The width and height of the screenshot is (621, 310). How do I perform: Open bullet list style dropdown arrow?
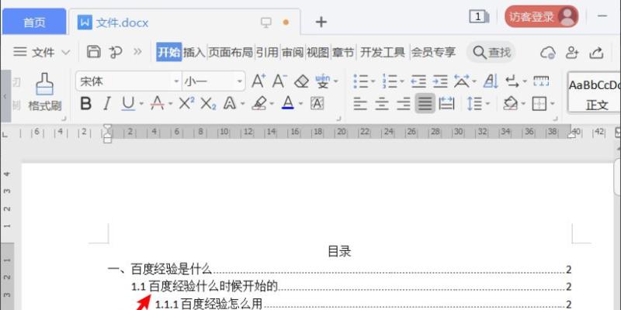(x=373, y=82)
